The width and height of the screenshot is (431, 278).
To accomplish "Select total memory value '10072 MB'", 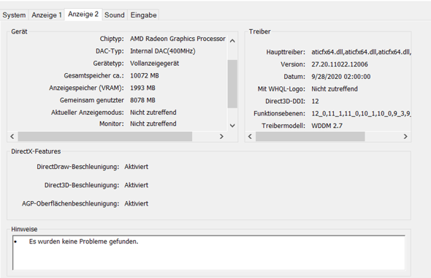I will pos(145,75).
